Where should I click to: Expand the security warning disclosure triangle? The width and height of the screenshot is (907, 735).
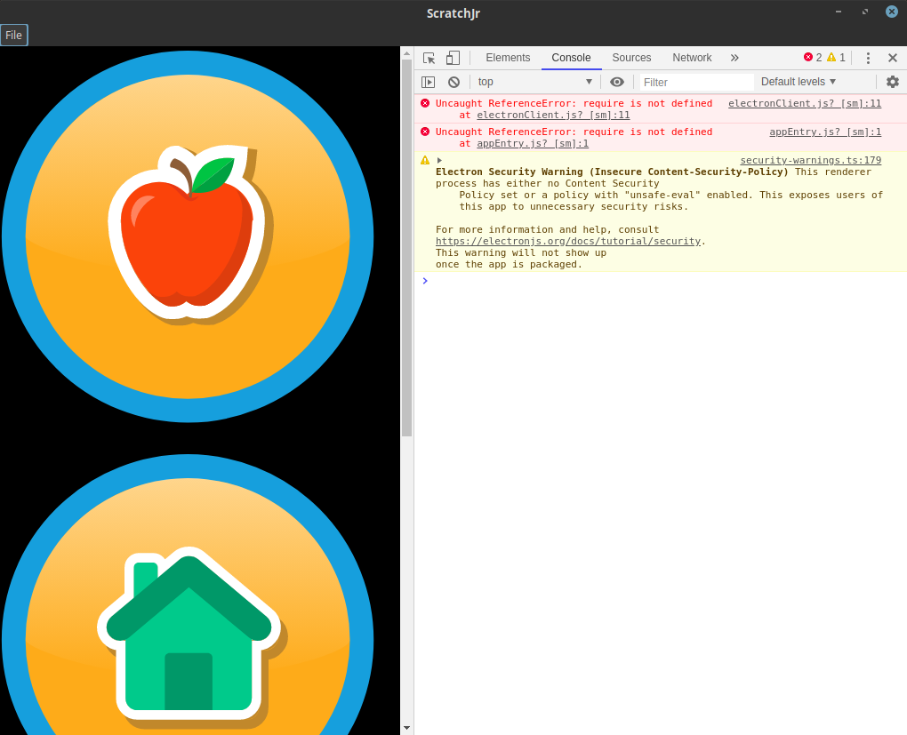point(439,160)
